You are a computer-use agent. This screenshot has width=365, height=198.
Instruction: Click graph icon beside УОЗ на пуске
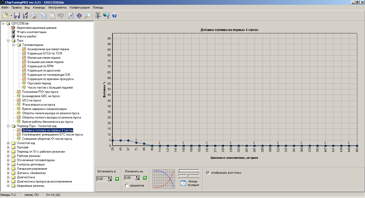pos(18,100)
